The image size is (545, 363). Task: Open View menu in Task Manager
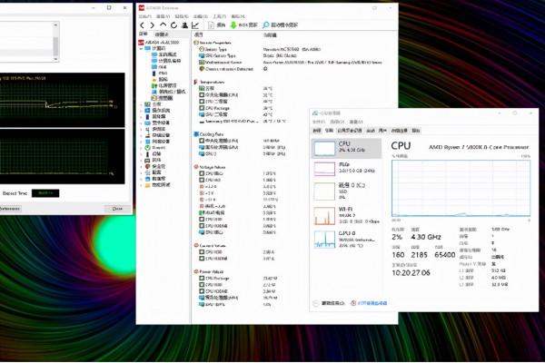pos(355,122)
